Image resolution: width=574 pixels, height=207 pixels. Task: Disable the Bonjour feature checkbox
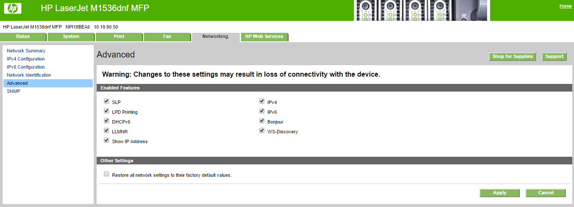tap(262, 121)
